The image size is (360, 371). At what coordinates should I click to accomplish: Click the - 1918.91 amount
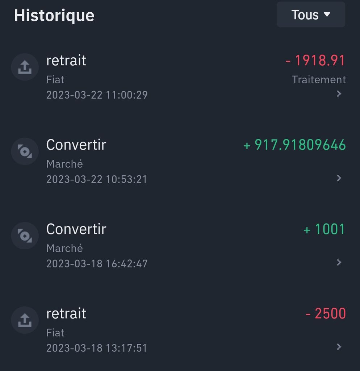point(315,61)
